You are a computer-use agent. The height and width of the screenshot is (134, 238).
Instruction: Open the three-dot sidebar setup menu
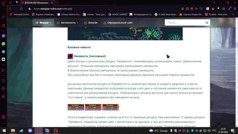(x=3, y=124)
